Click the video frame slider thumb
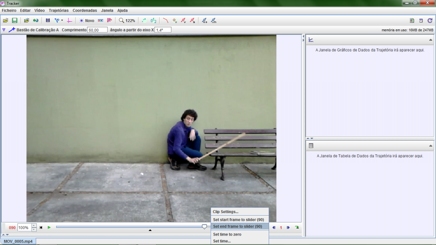Image resolution: width=436 pixels, height=245 pixels. [204, 227]
